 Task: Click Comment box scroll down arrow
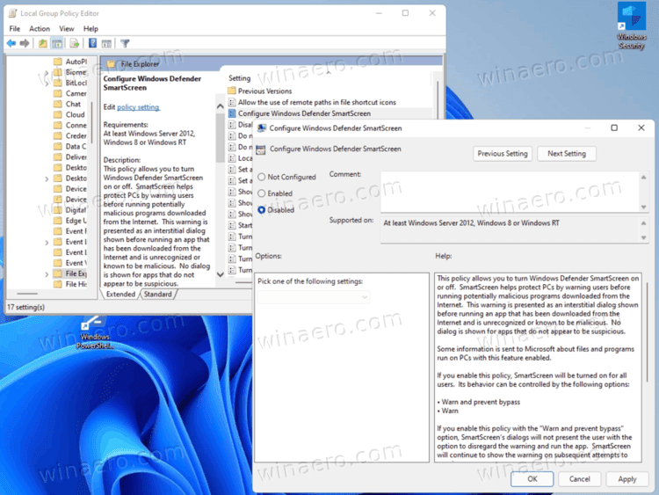[x=643, y=207]
